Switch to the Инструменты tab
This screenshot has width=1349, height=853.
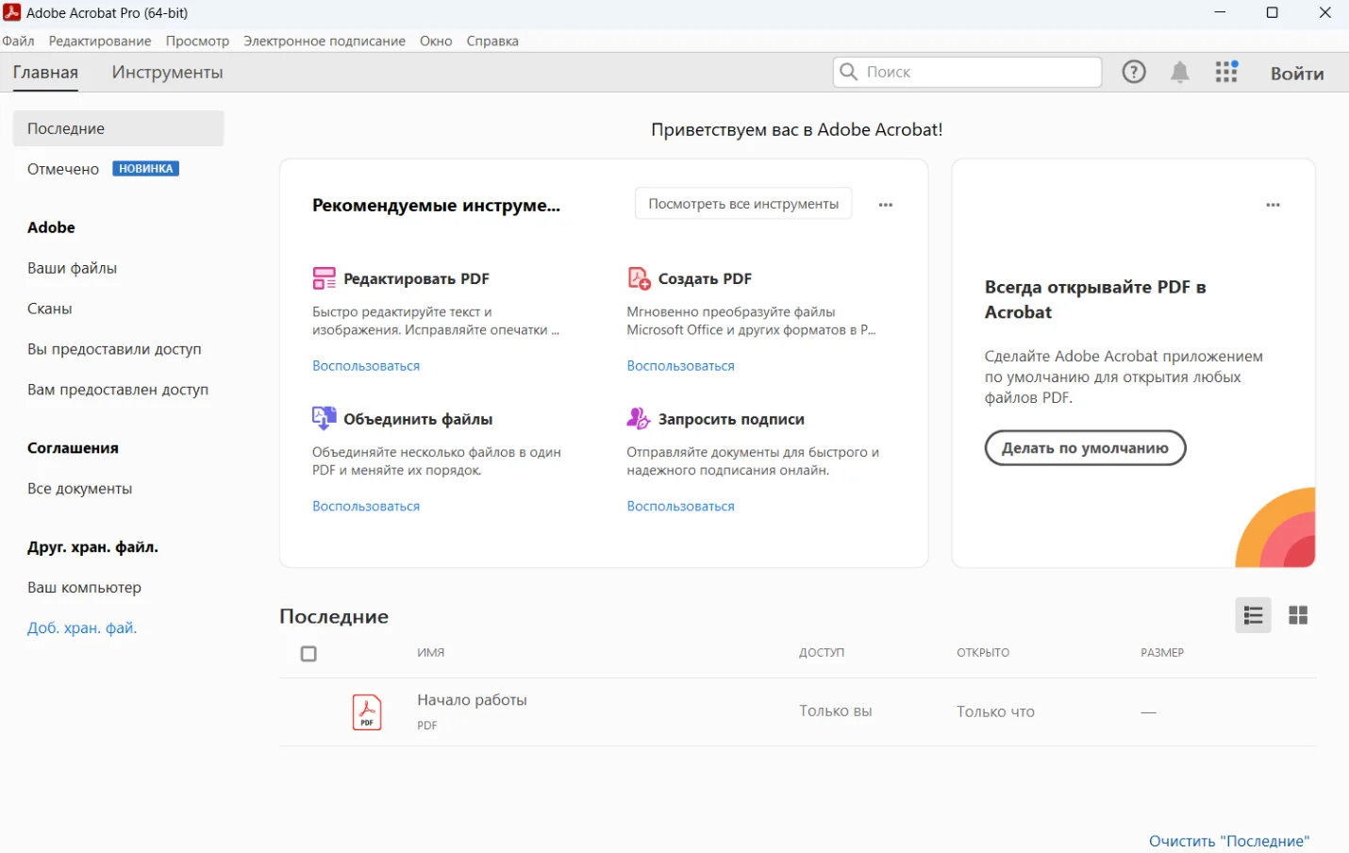pos(167,73)
